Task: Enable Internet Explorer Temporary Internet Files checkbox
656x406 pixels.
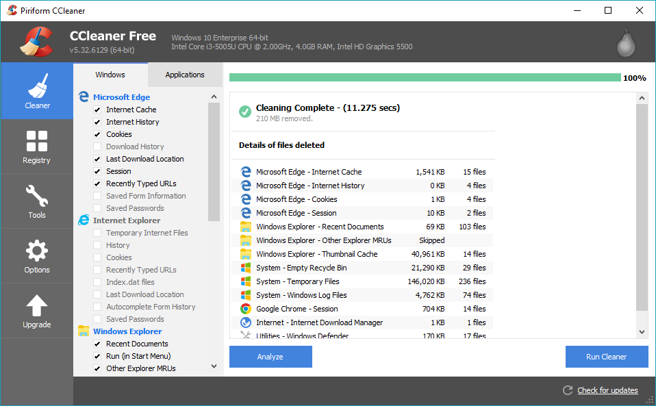Action: tap(97, 233)
